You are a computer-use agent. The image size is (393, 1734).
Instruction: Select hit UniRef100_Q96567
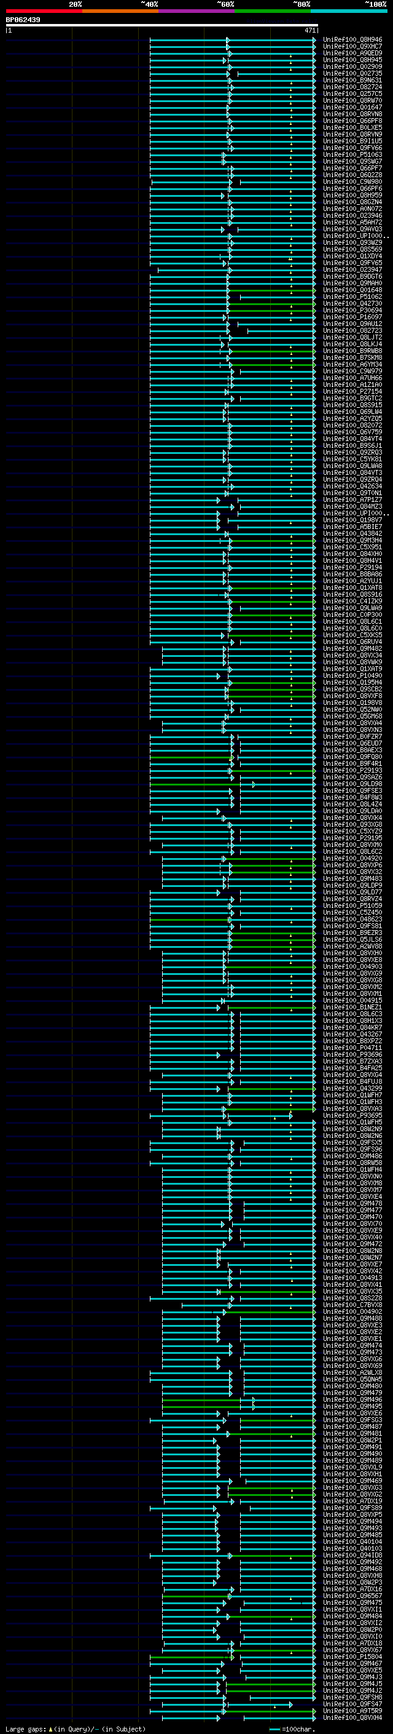[x=352, y=1596]
